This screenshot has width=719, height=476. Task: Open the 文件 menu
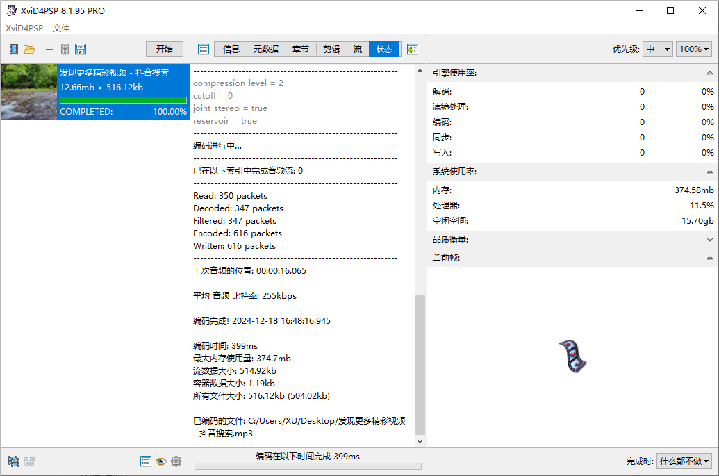click(x=60, y=28)
